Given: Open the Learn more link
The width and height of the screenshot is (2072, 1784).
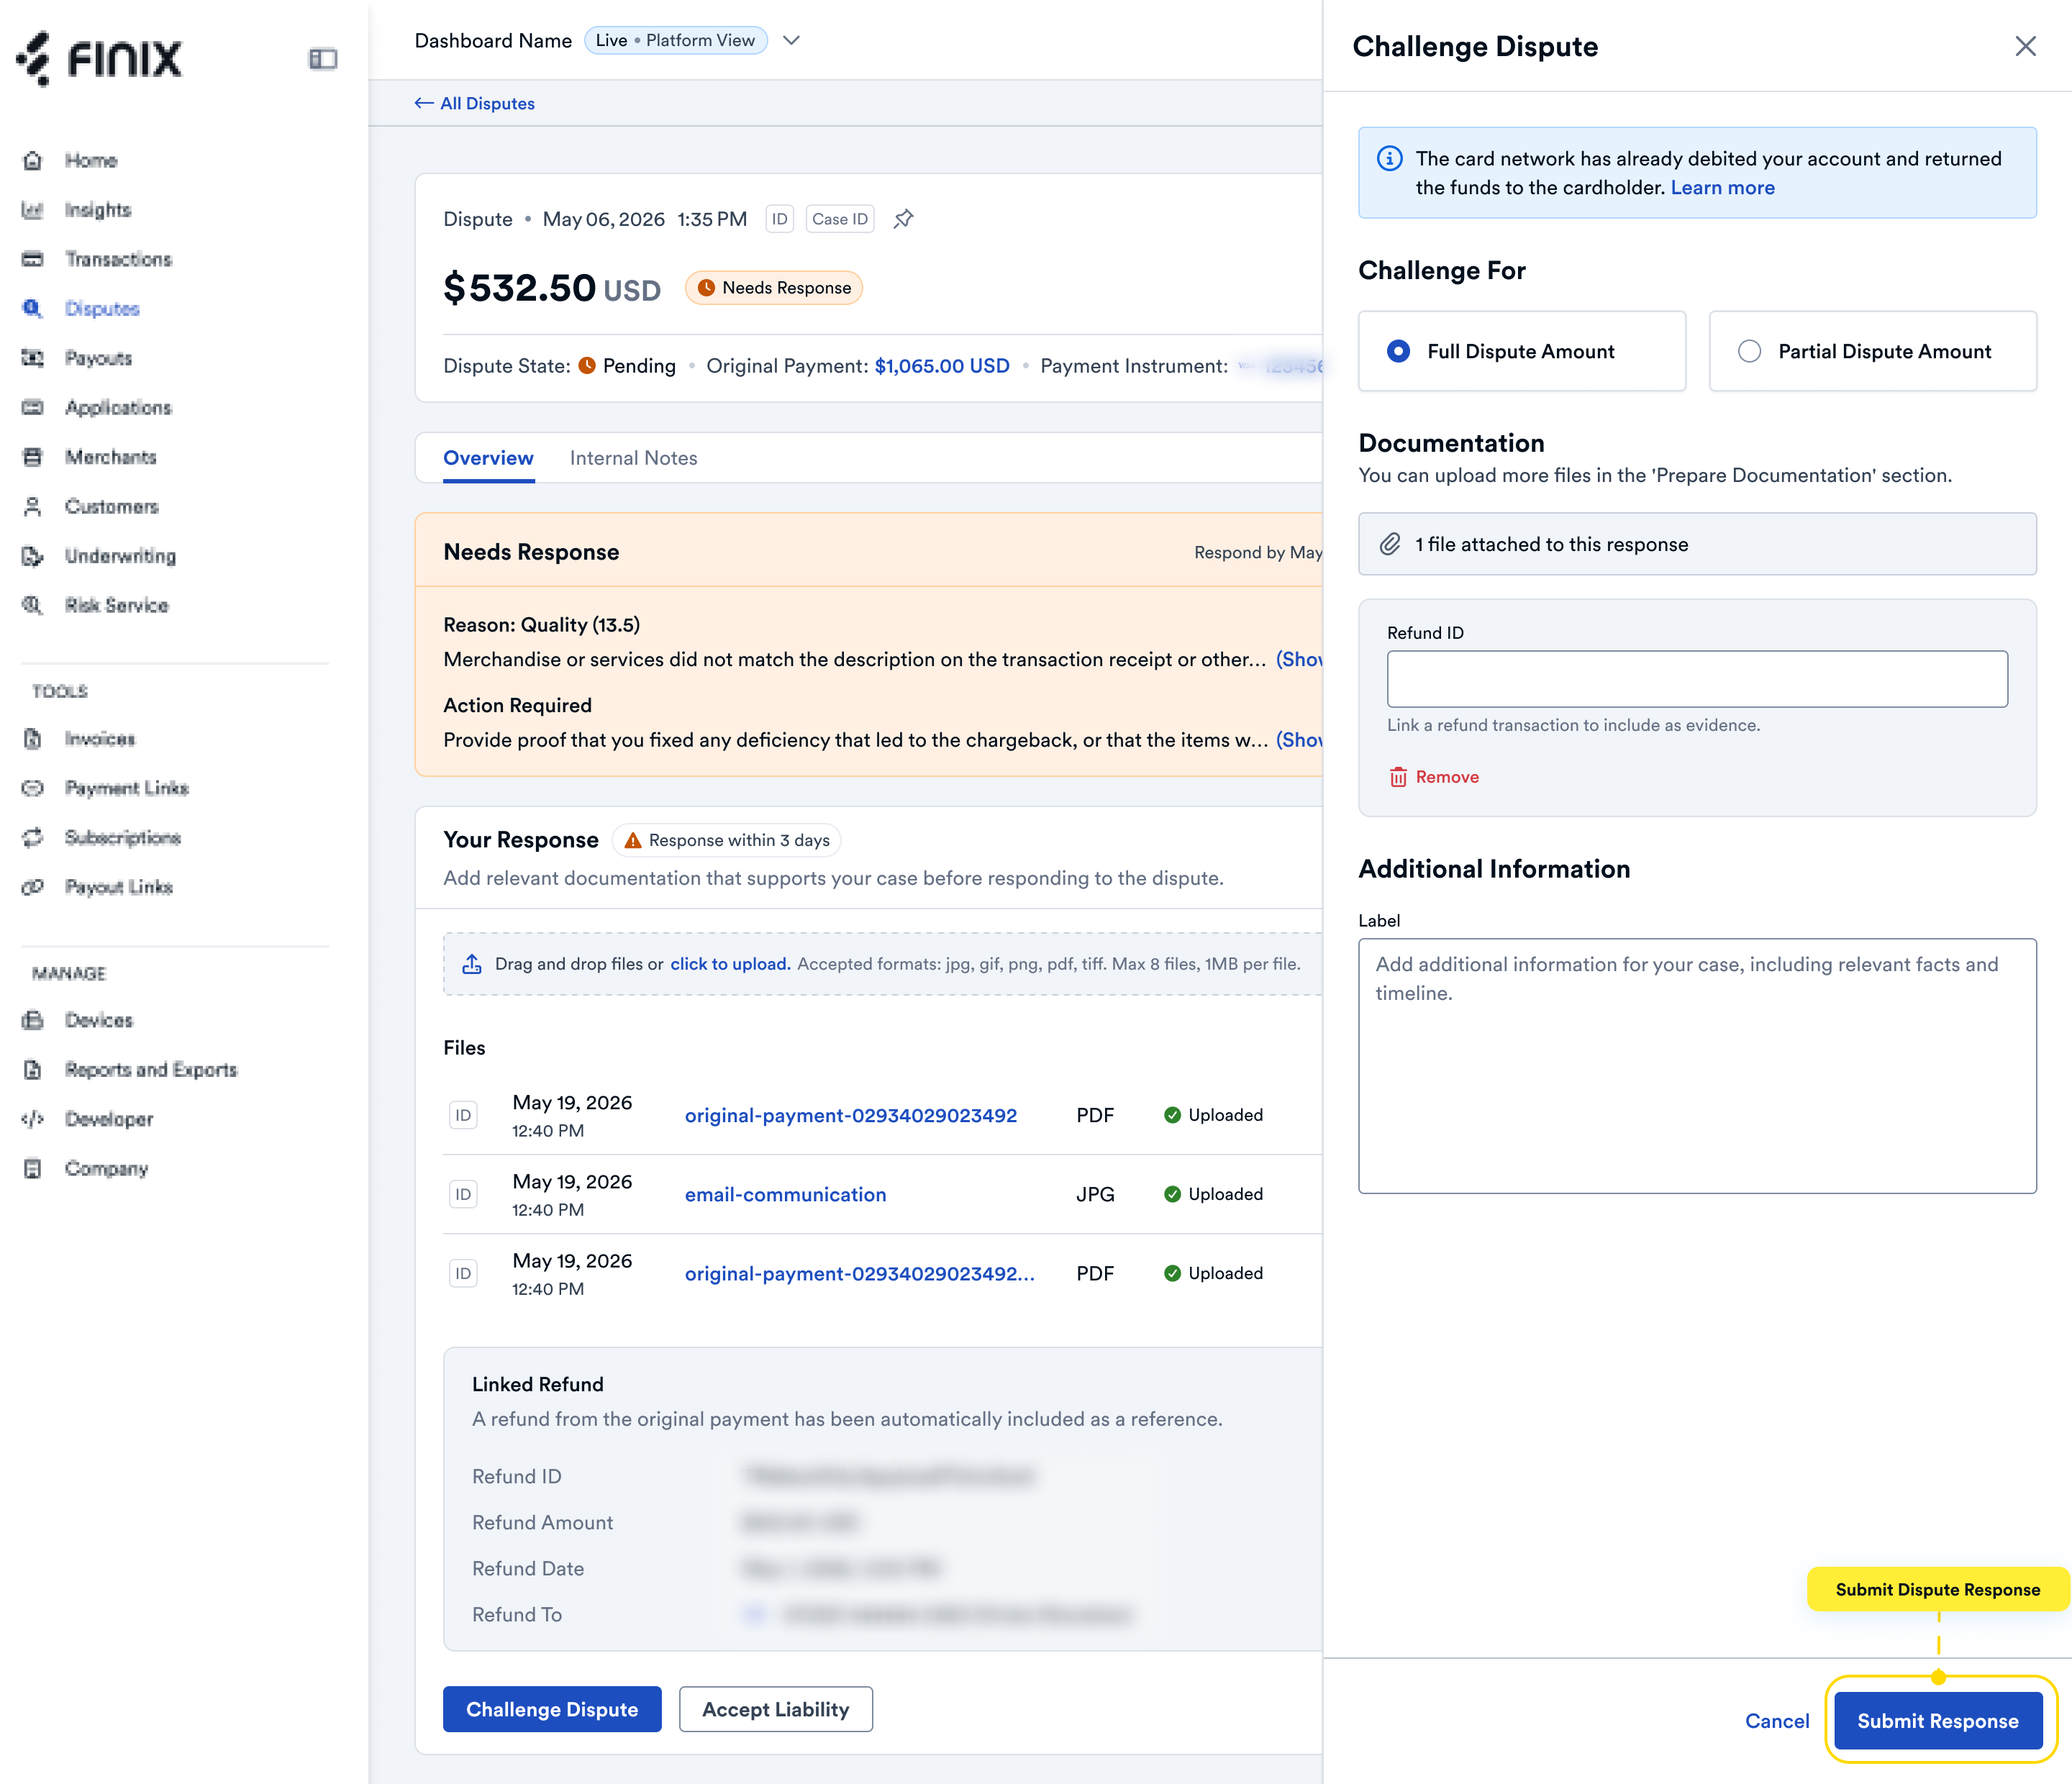Looking at the screenshot, I should [x=1722, y=188].
